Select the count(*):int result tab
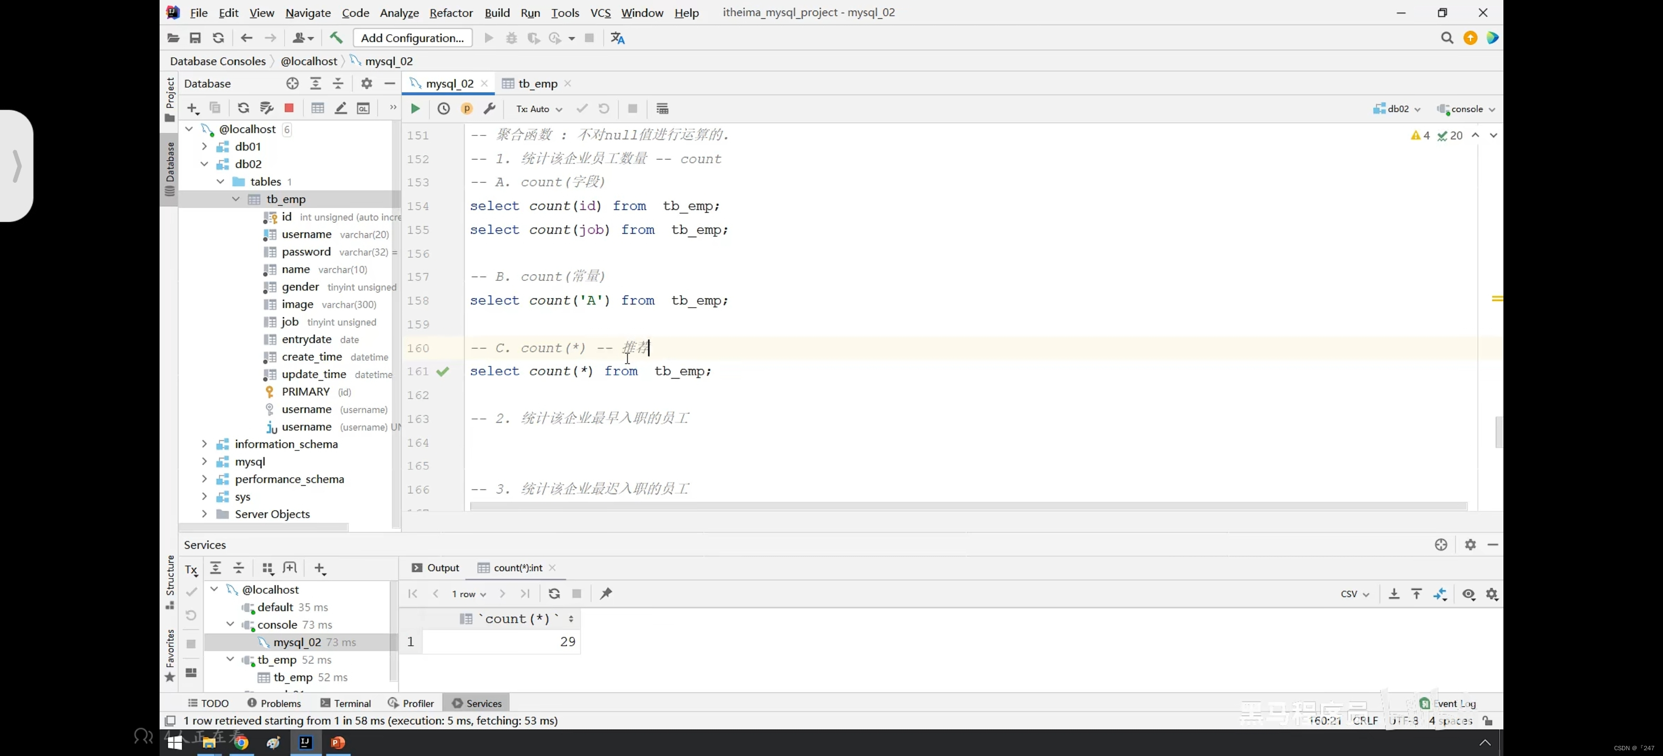Screen dimensions: 1663x756 coord(517,568)
